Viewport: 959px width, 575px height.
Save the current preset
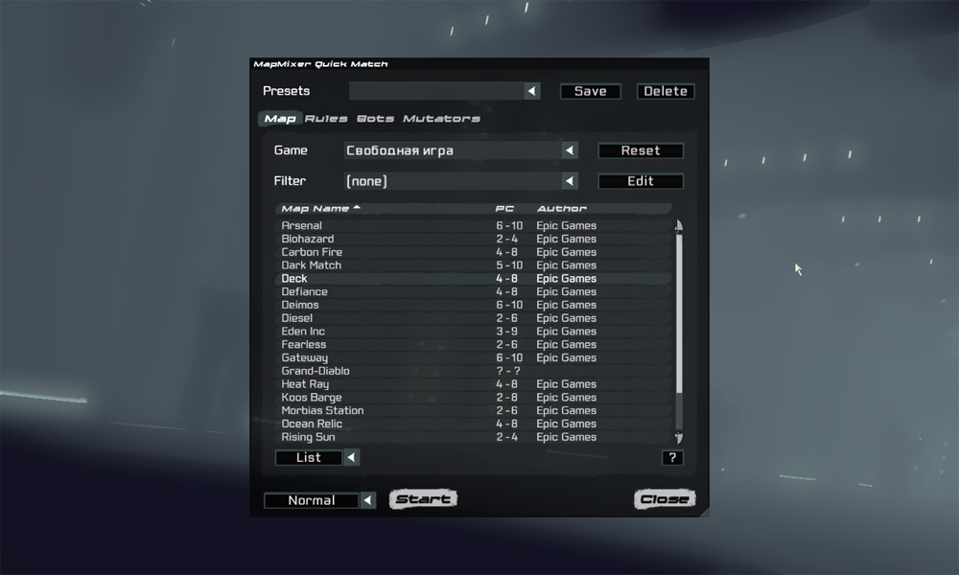[x=590, y=91]
